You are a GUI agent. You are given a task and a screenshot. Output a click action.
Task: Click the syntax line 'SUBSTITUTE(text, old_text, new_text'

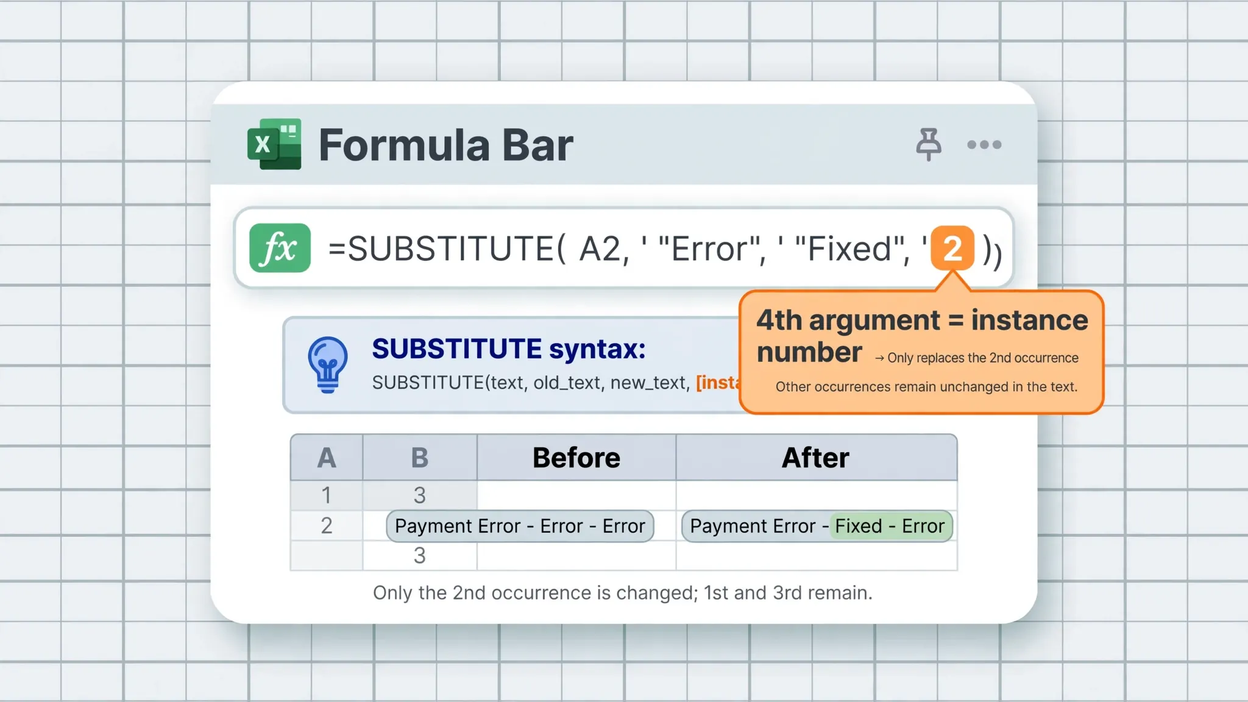click(531, 383)
